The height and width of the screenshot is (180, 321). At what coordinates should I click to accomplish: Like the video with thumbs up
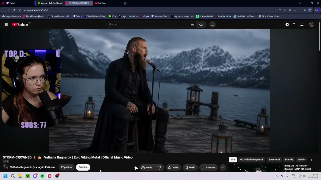point(147,167)
